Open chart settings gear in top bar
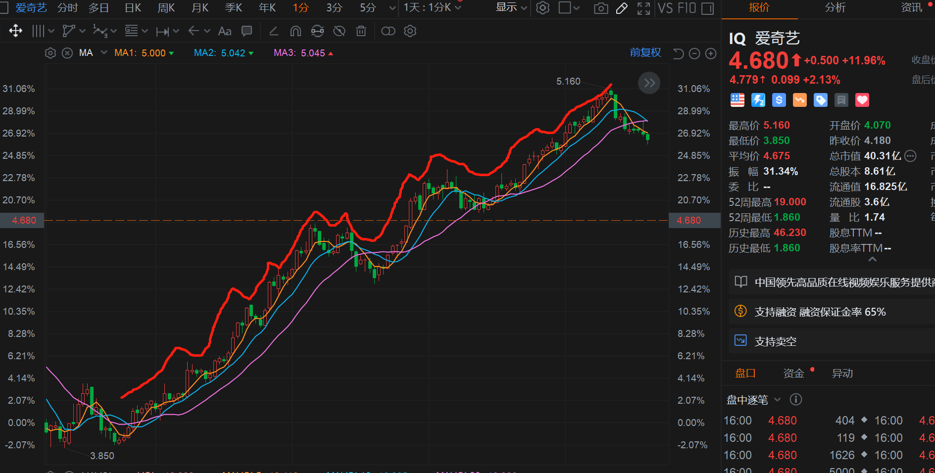 pyautogui.click(x=543, y=8)
